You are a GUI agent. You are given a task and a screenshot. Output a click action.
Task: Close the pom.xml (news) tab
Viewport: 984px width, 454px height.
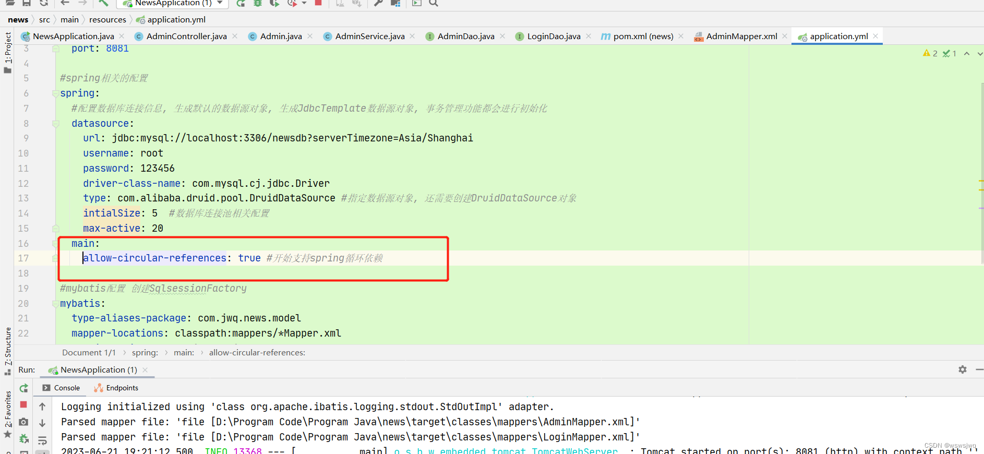[x=681, y=36]
